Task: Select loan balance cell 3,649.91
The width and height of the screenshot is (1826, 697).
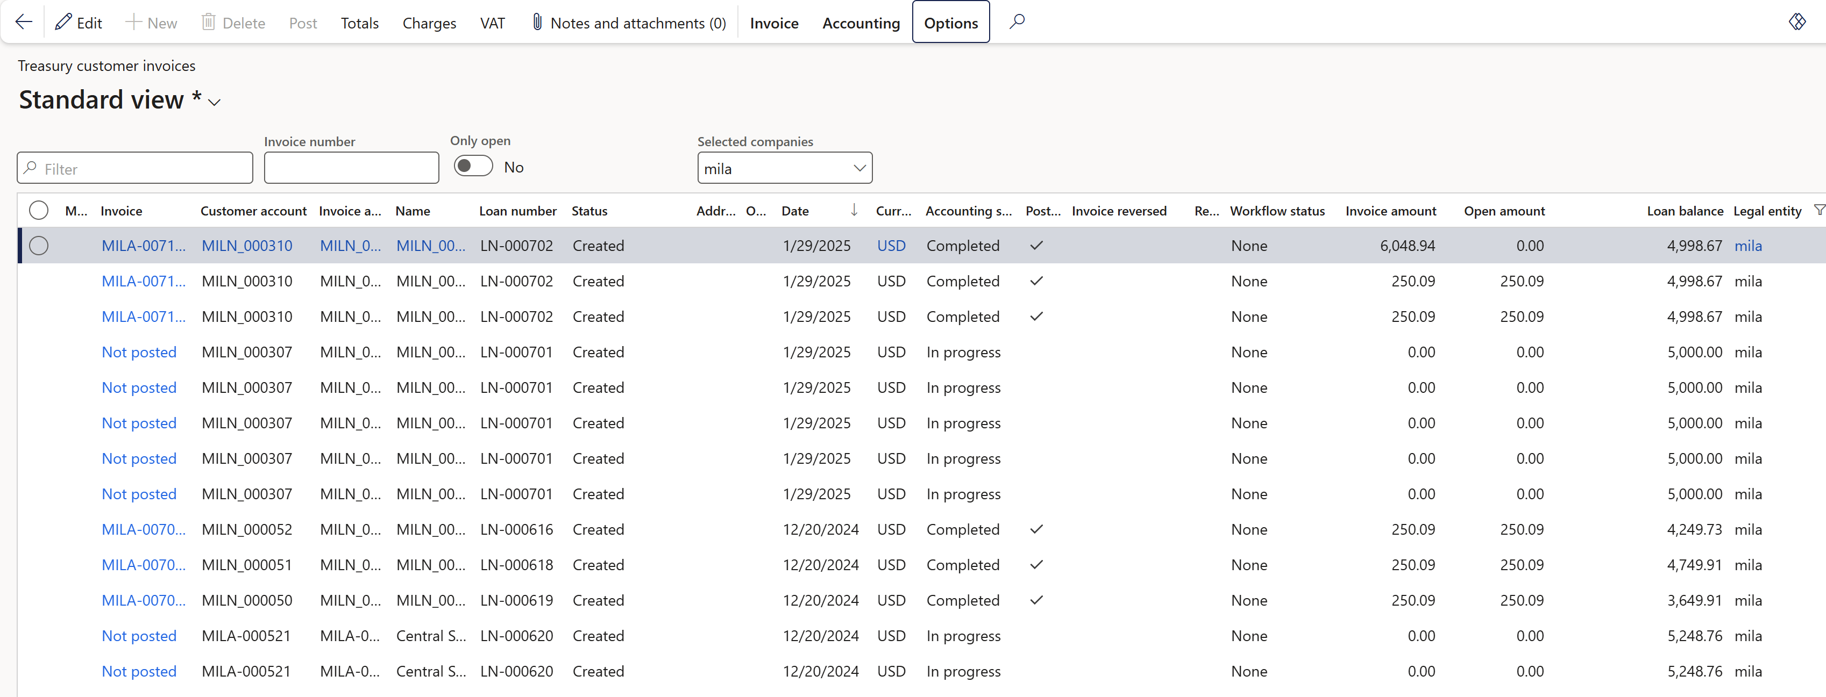Action: click(1694, 601)
